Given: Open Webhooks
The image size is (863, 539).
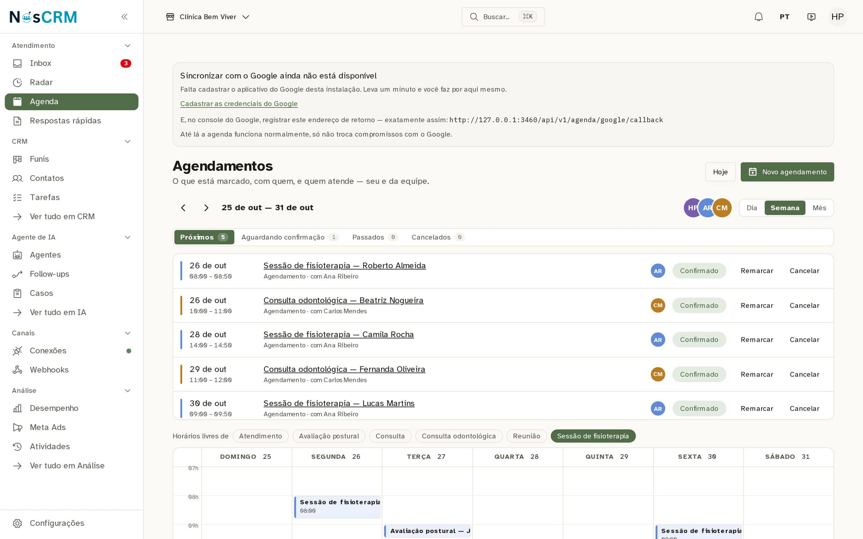Looking at the screenshot, I should pyautogui.click(x=72, y=370).
